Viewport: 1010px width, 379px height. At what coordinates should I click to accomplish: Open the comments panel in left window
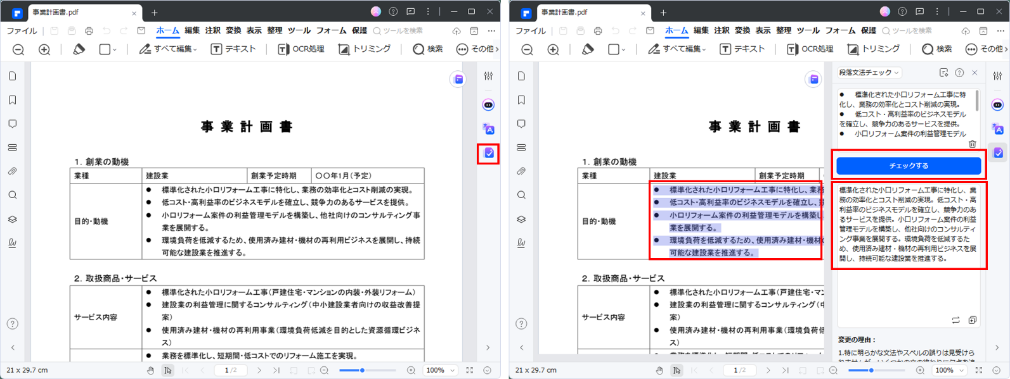[x=13, y=124]
